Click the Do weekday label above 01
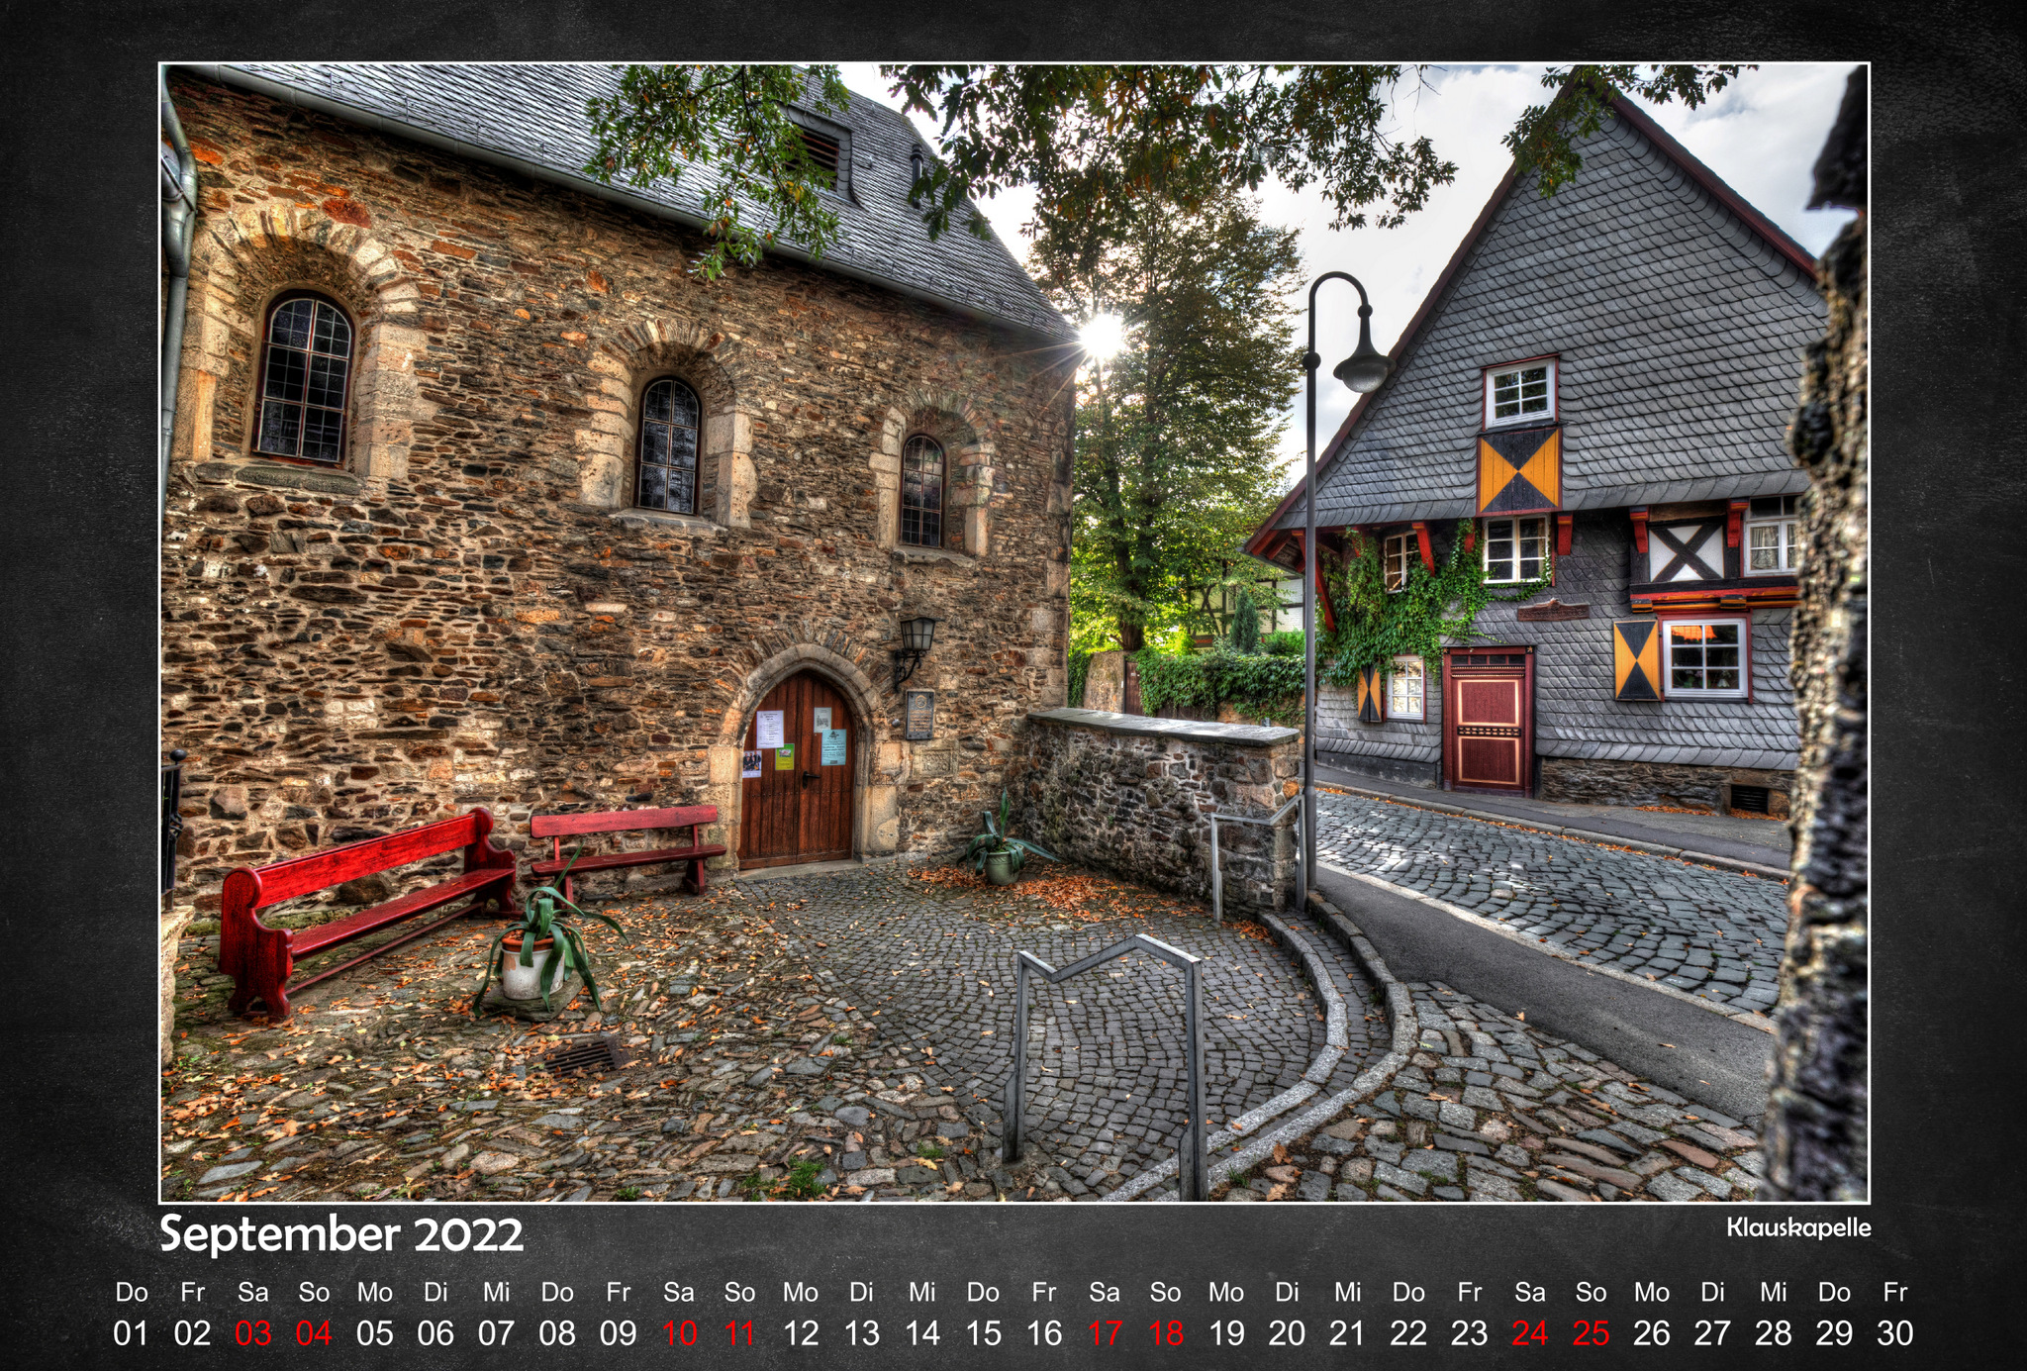2027x1371 pixels. (131, 1292)
